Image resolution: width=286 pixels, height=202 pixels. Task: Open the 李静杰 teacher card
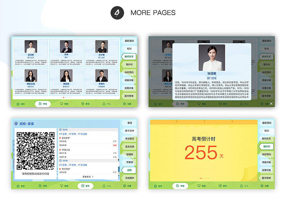tap(102, 82)
